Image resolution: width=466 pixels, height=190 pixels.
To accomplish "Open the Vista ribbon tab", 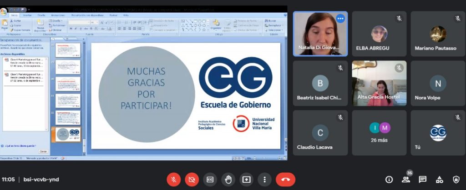I will point(125,15).
